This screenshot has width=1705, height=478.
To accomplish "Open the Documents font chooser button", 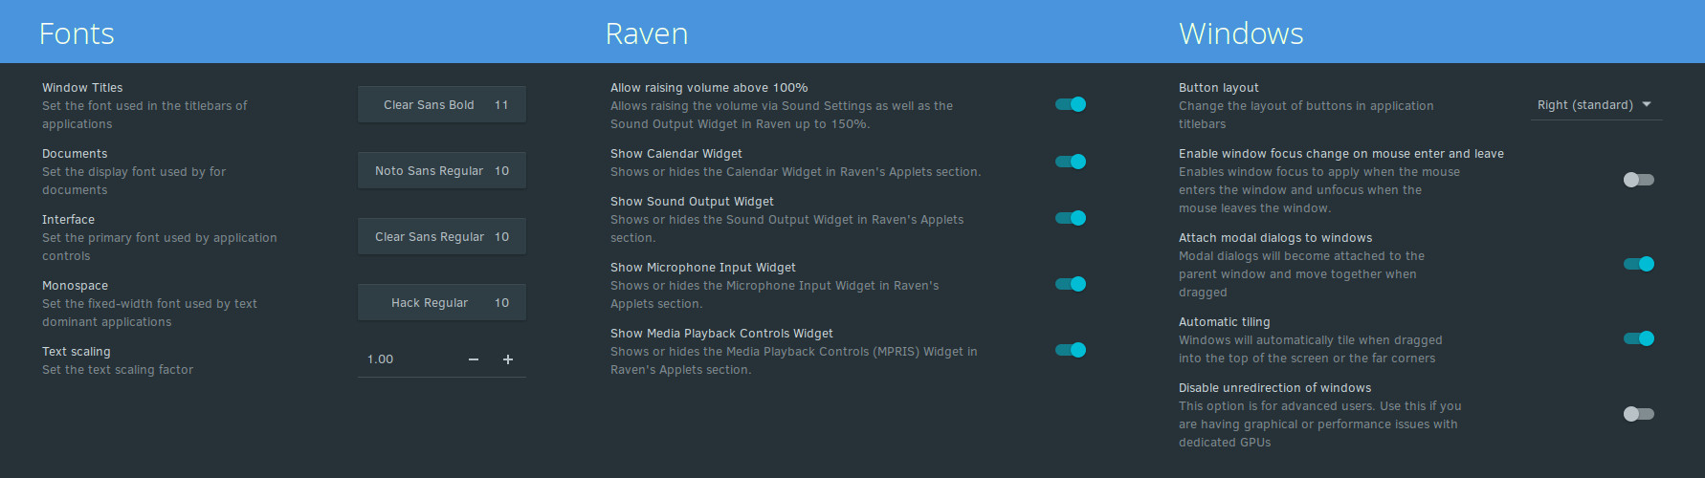I will [441, 171].
